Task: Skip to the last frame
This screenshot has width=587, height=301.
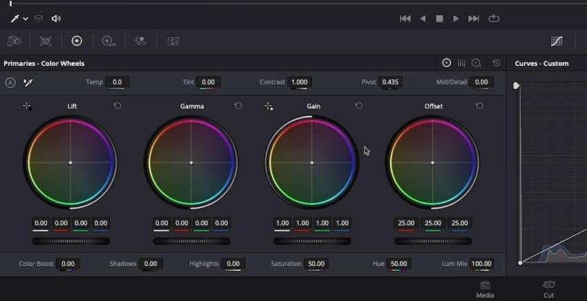Action: point(474,19)
